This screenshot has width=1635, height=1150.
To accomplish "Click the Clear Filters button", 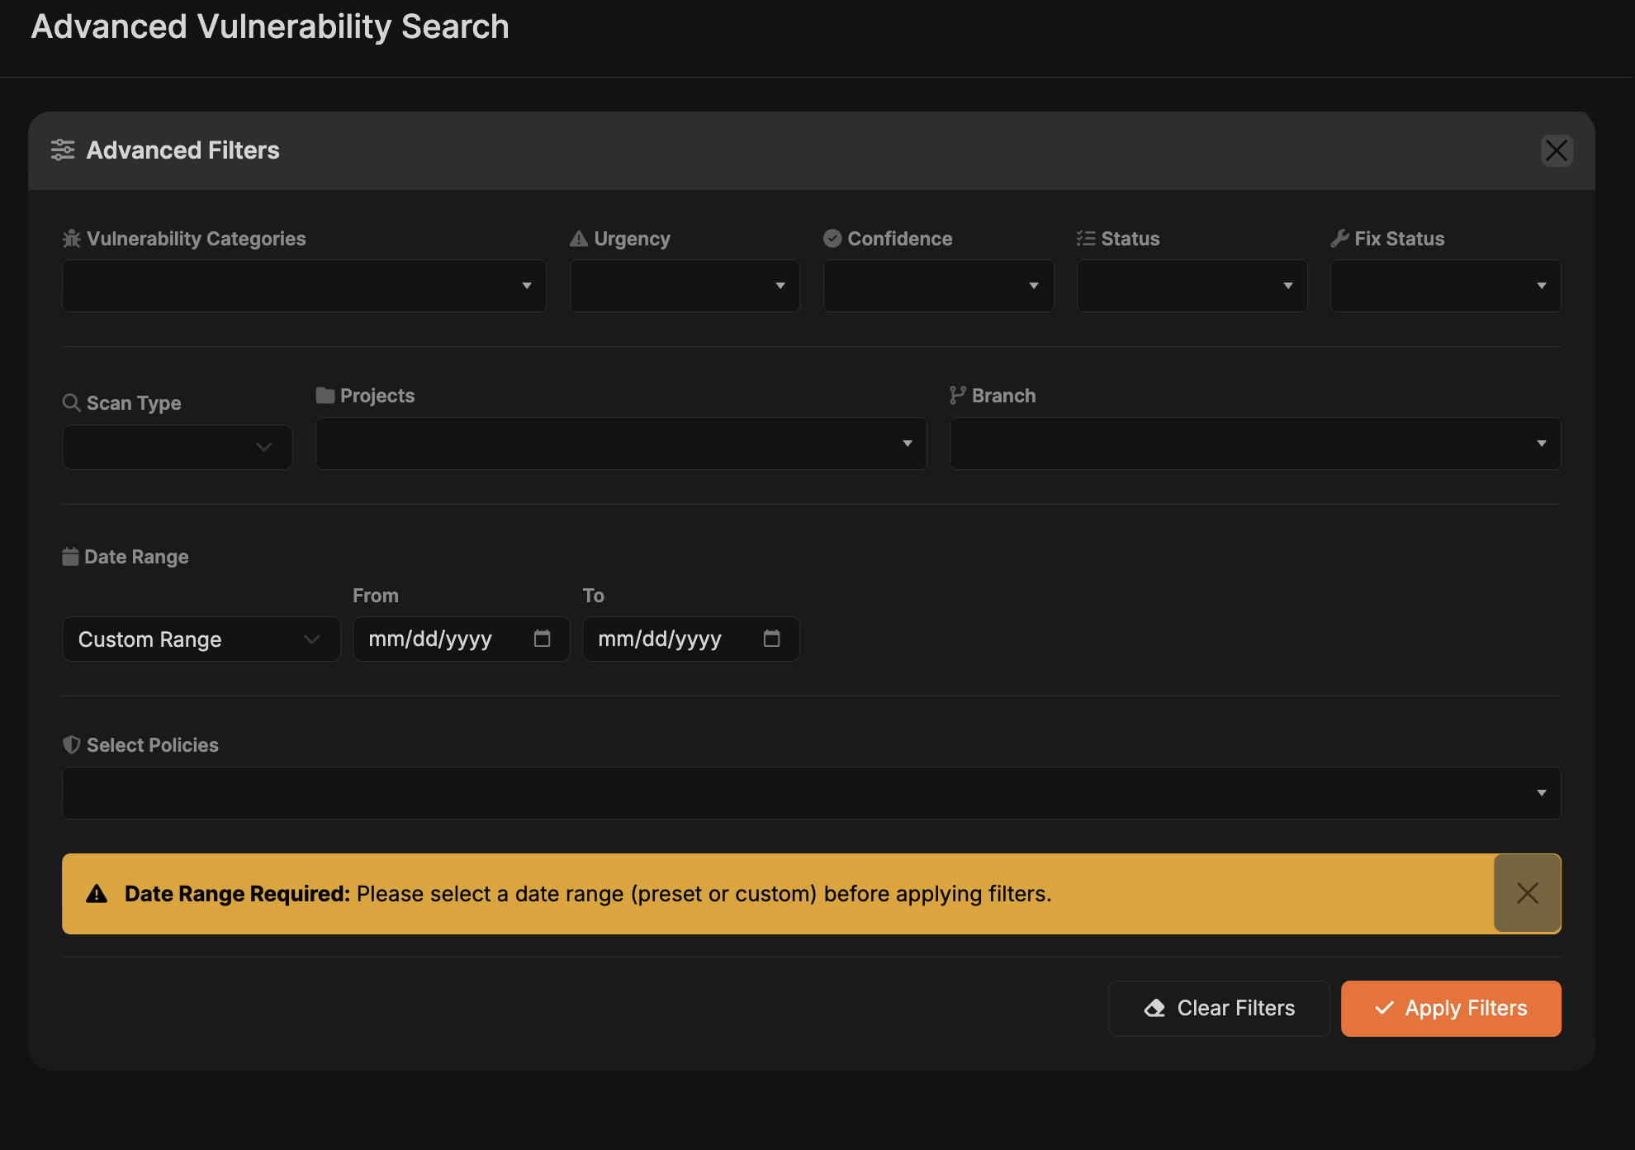I will pos(1218,1008).
